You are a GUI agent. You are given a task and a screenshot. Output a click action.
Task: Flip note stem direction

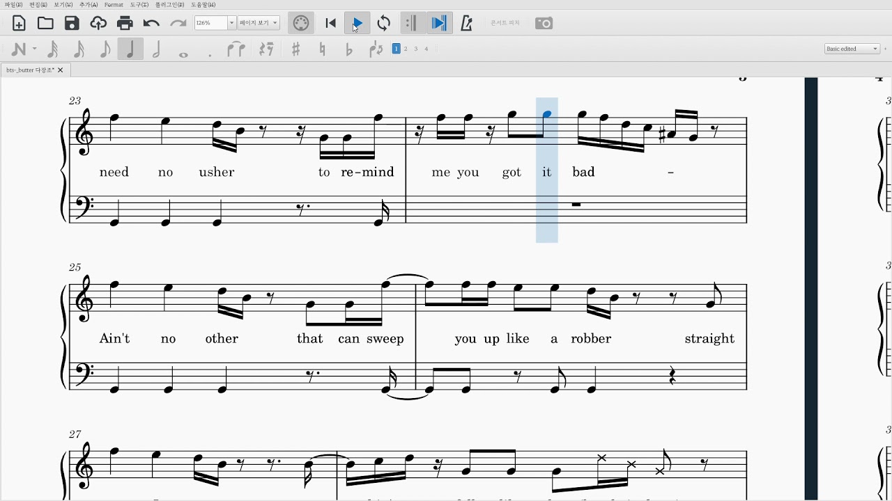[376, 49]
